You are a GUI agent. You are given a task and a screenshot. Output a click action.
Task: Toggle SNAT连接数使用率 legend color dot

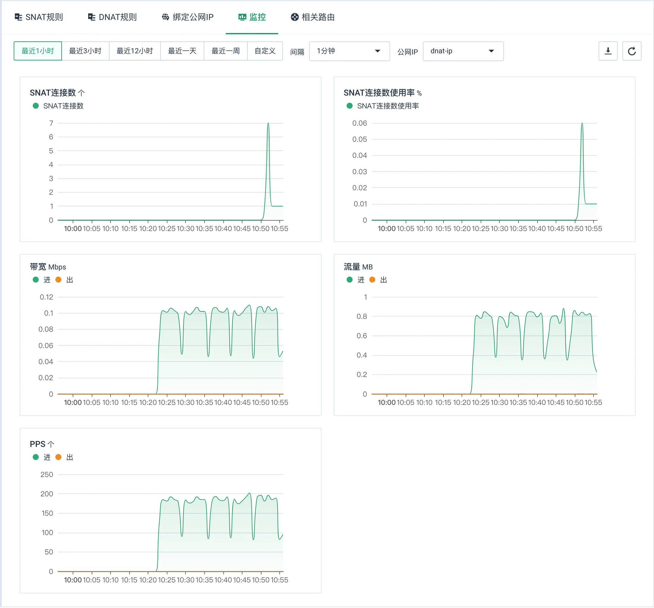pos(350,106)
